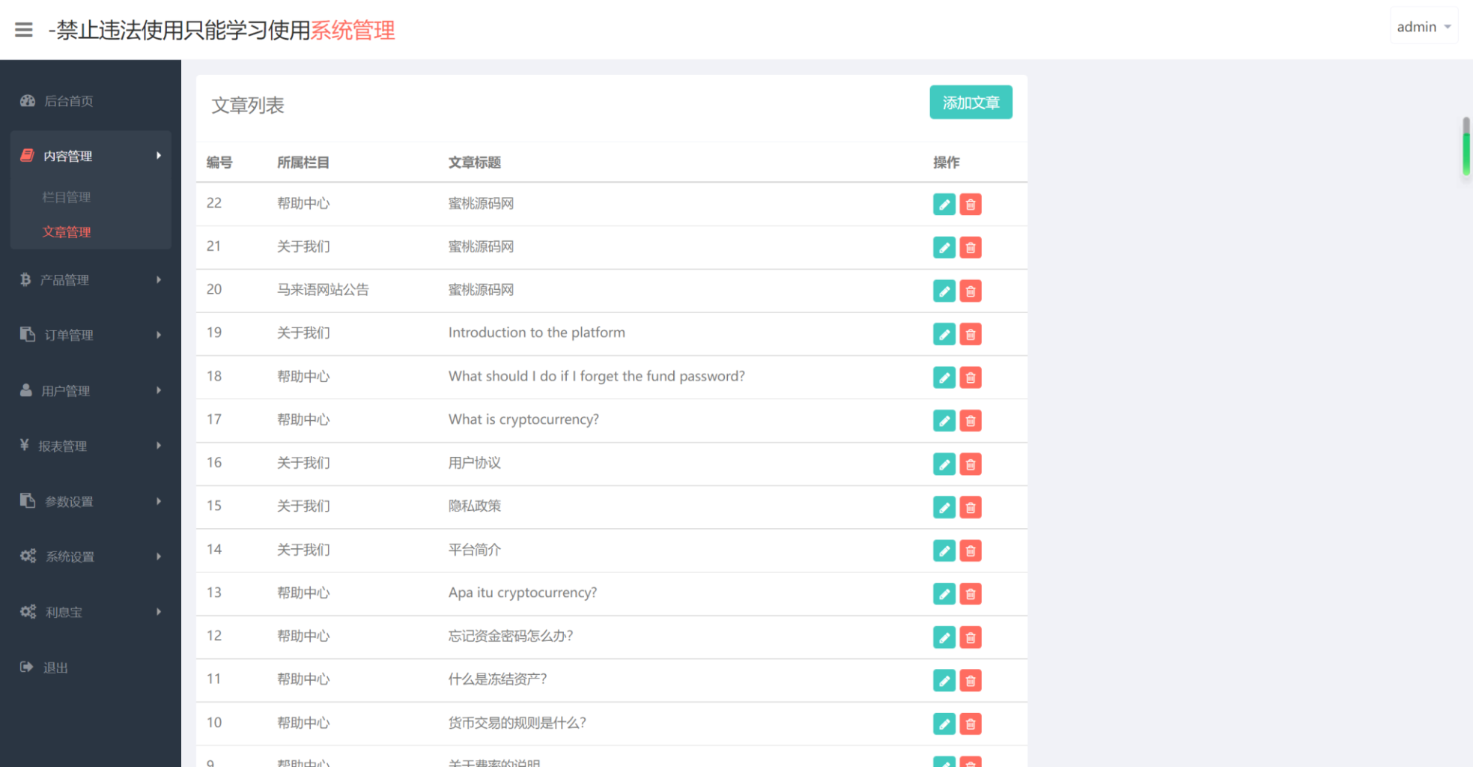
Task: Delete article number 10 using trash icon
Action: click(971, 724)
